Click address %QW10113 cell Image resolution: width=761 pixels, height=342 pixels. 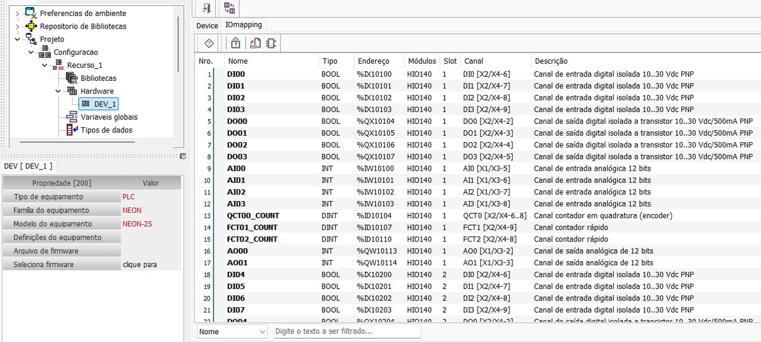pyautogui.click(x=377, y=251)
